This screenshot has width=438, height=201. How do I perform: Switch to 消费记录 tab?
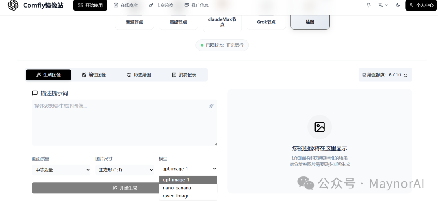pyautogui.click(x=184, y=75)
